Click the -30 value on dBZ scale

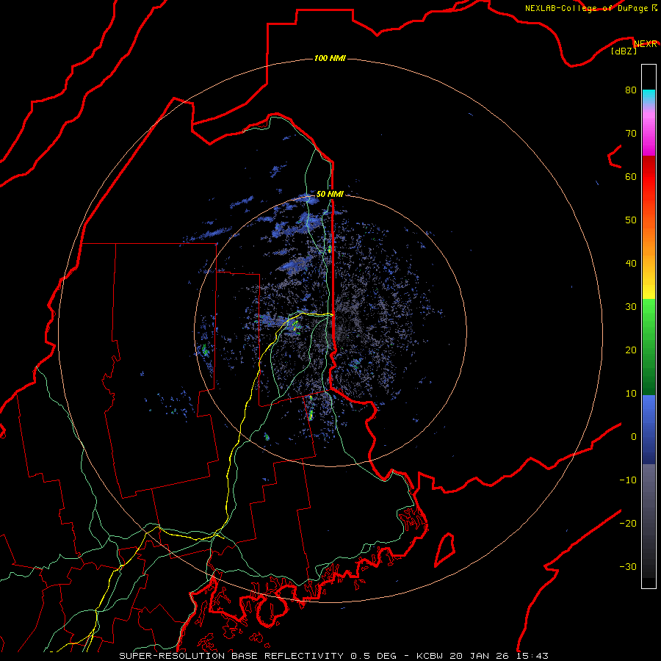pyautogui.click(x=628, y=566)
